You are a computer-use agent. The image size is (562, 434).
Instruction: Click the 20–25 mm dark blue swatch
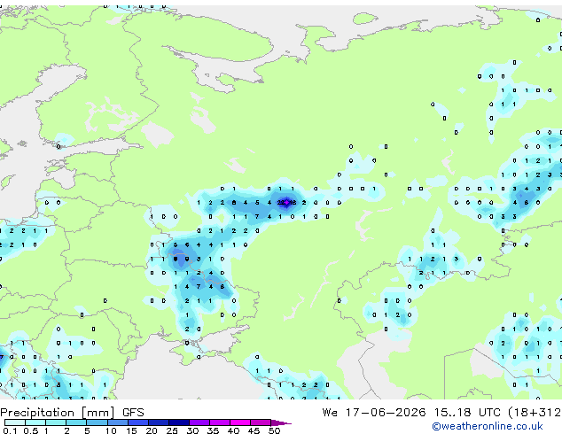coord(158,422)
